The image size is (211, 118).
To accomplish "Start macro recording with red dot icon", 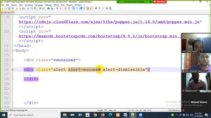I will (96, 8).
